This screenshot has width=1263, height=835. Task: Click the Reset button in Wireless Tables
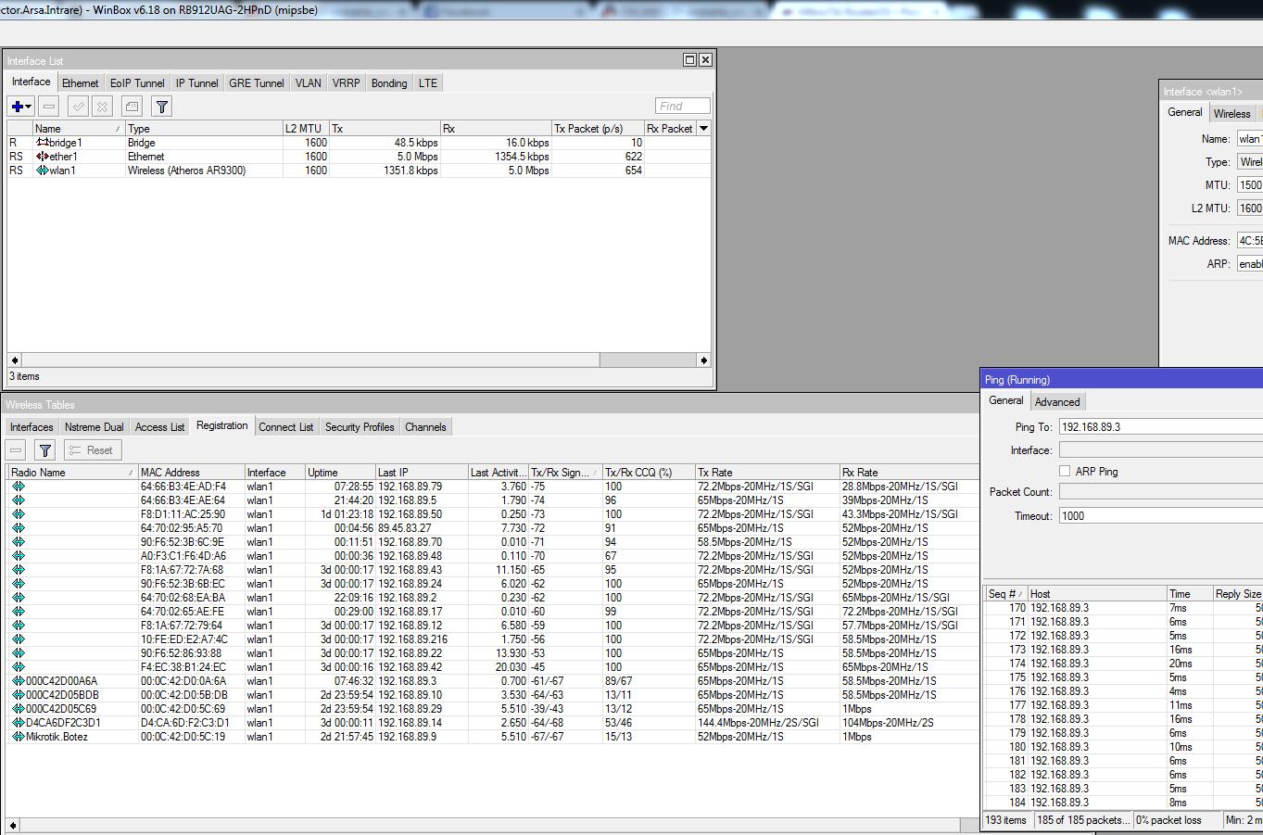tap(91, 450)
